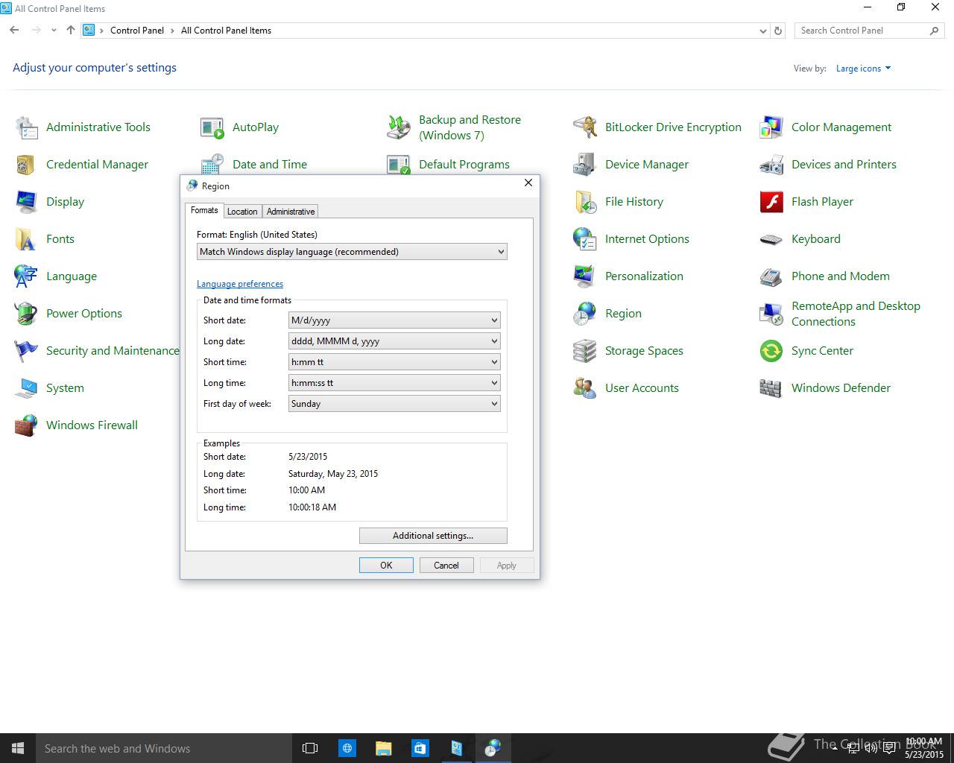
Task: Launch Store from taskbar
Action: (x=420, y=748)
